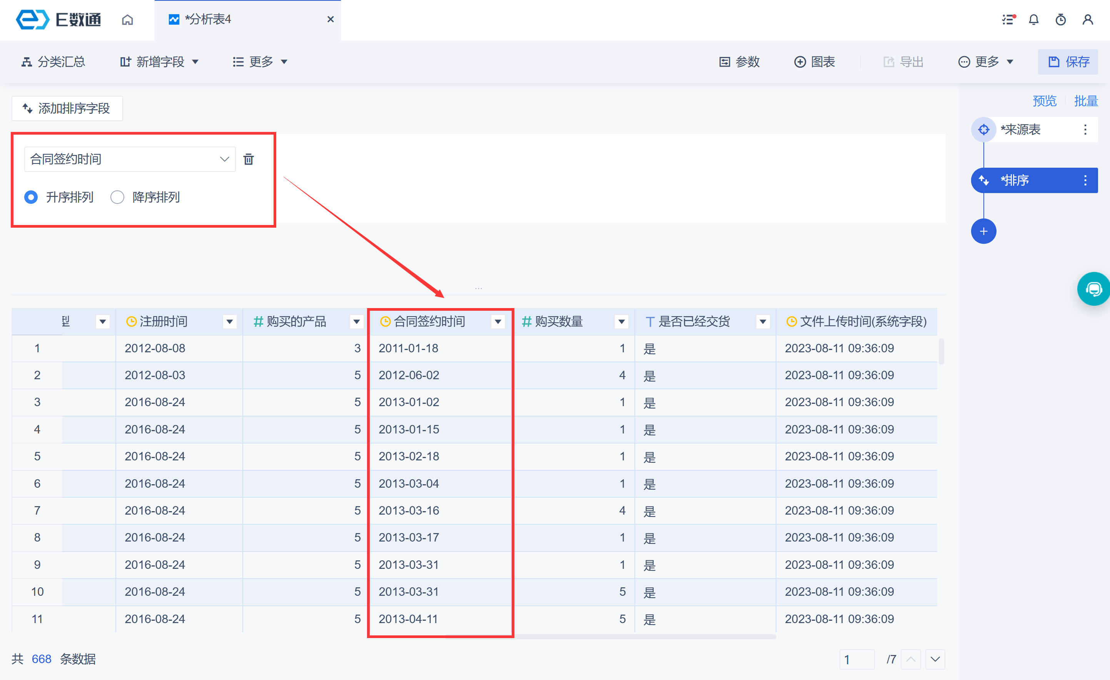
Task: Click the 分类汇总 toolbar item
Action: click(x=53, y=62)
